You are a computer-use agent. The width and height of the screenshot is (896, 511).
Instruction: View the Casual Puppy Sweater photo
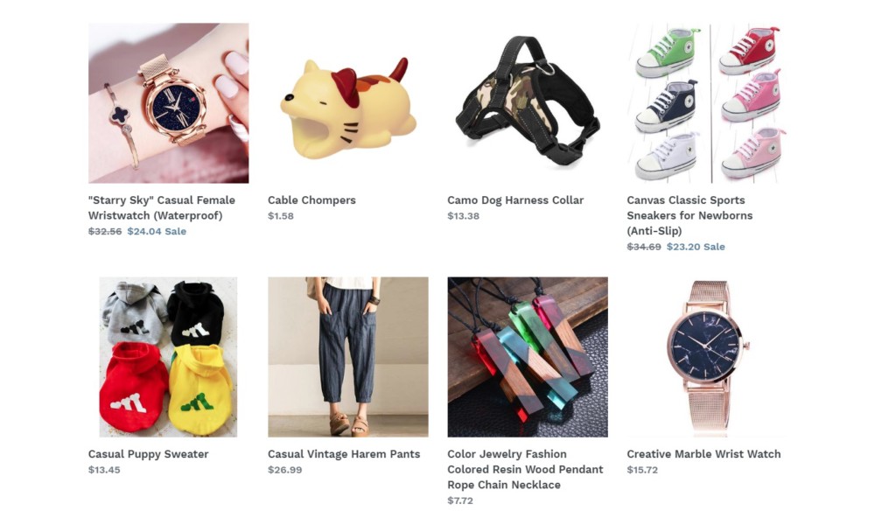169,357
